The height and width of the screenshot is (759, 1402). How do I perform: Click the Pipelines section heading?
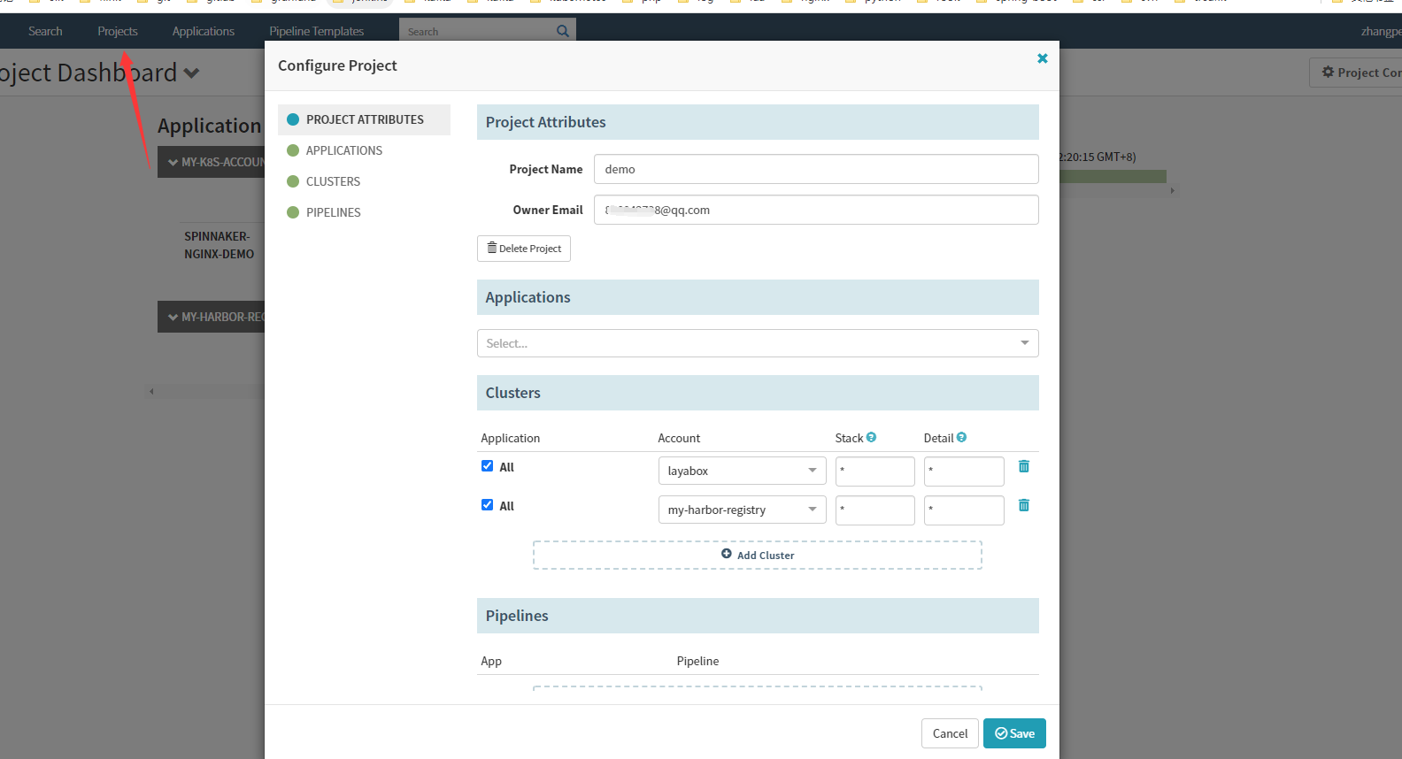517,616
